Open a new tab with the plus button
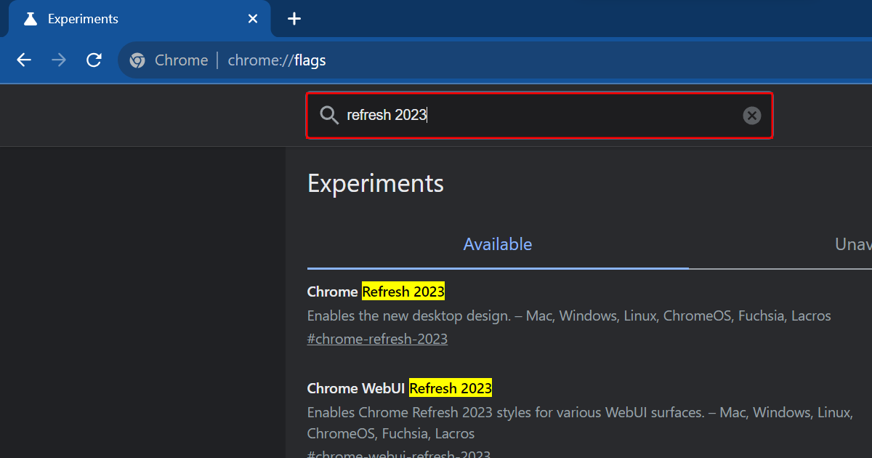872x458 pixels. click(x=294, y=19)
